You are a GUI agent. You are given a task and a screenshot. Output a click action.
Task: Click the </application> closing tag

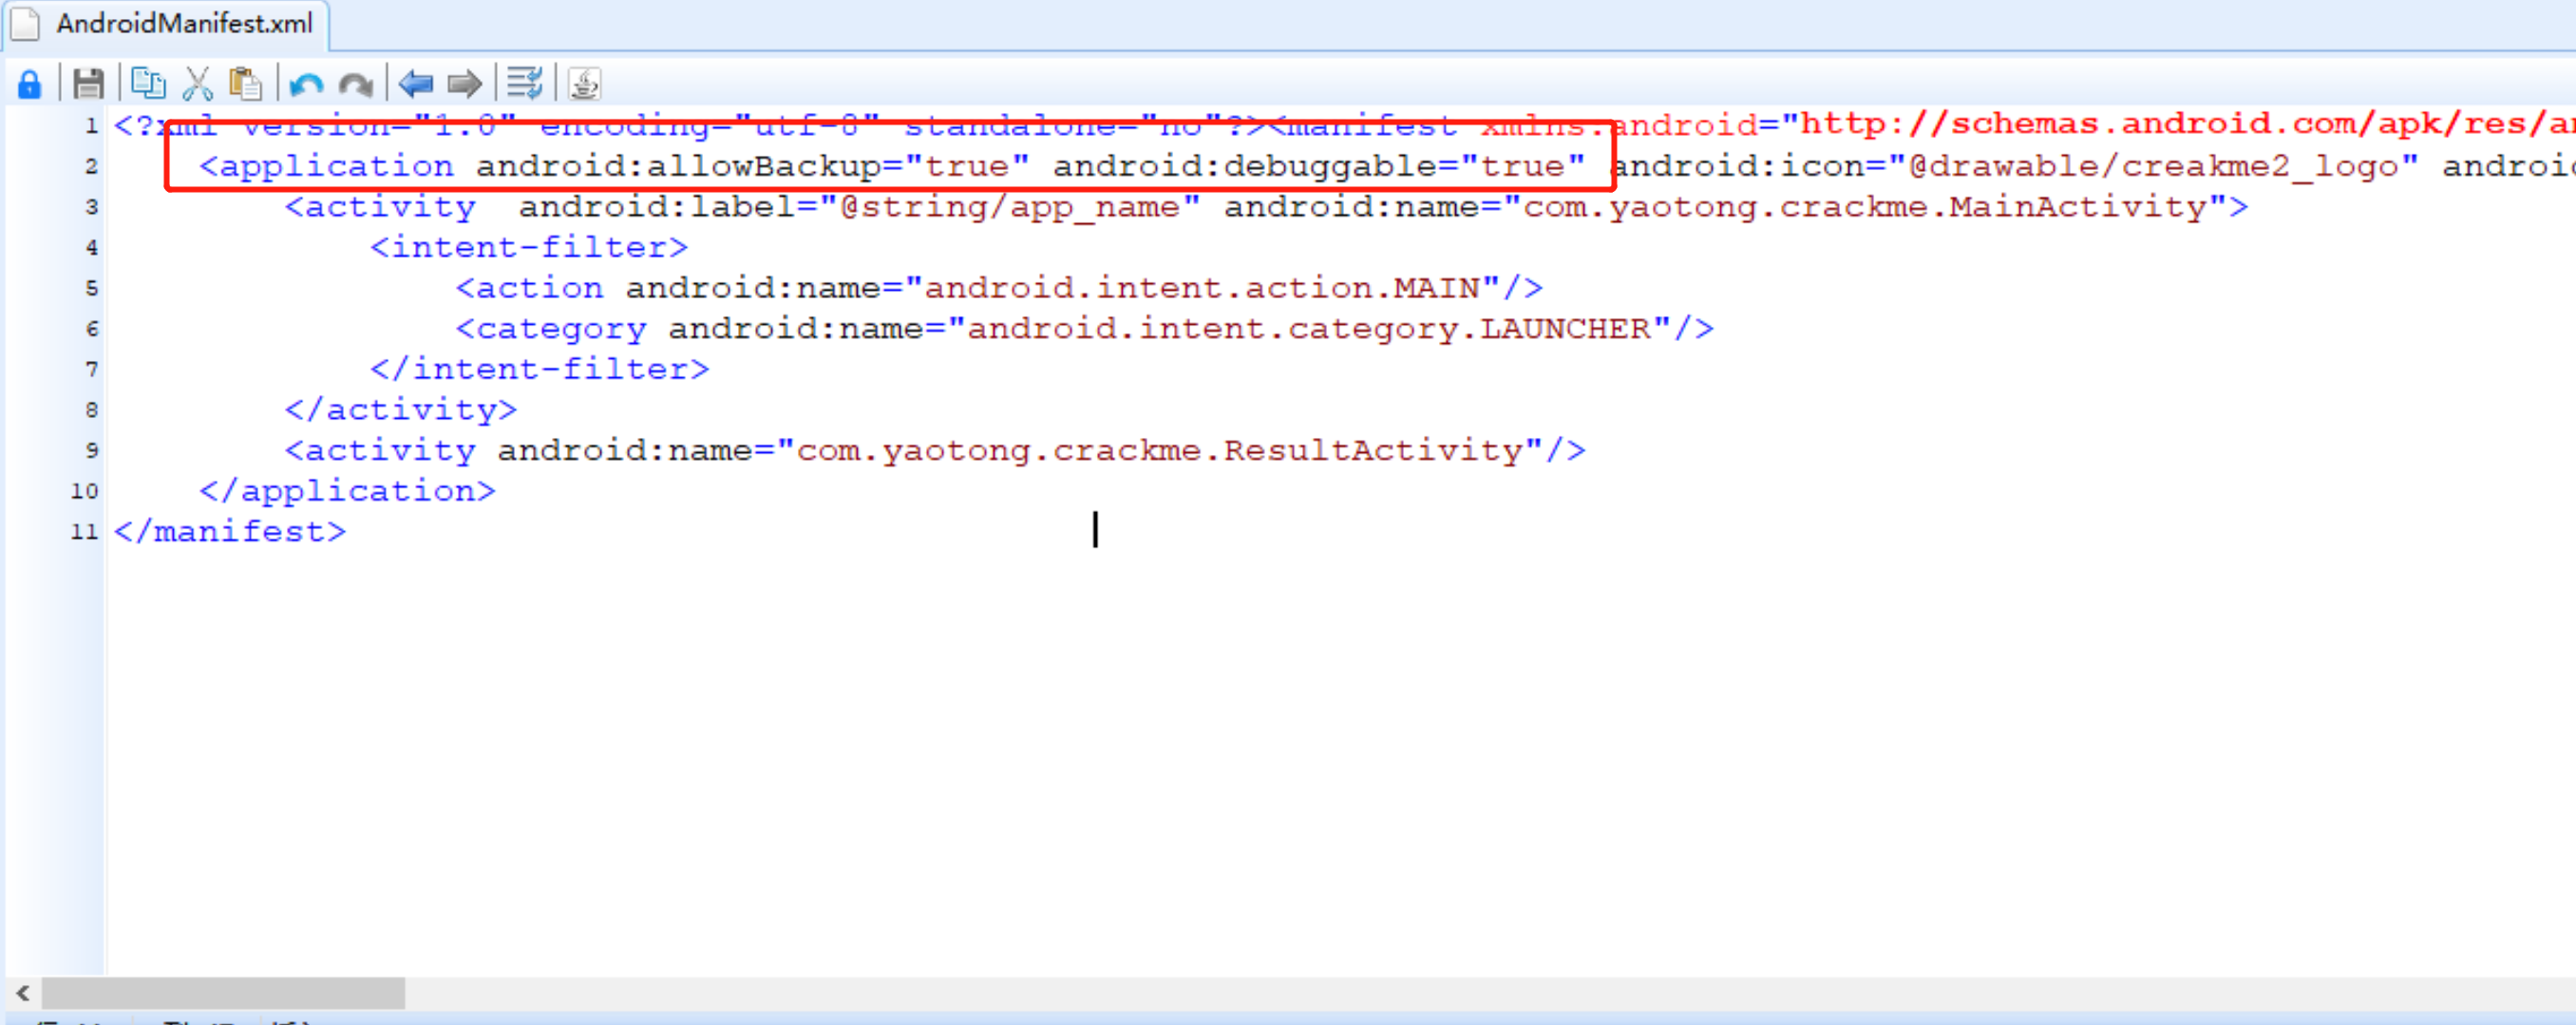pos(347,492)
